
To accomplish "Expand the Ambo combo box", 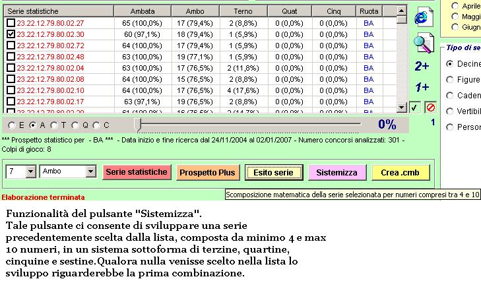I will pyautogui.click(x=91, y=172).
